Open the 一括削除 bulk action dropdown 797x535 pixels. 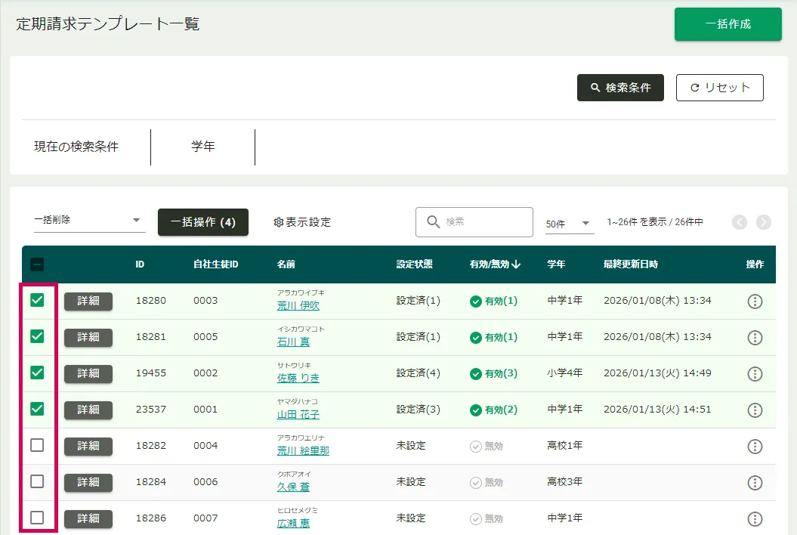coord(89,221)
